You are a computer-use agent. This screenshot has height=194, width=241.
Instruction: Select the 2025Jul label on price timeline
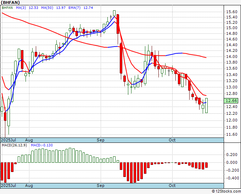9,140
